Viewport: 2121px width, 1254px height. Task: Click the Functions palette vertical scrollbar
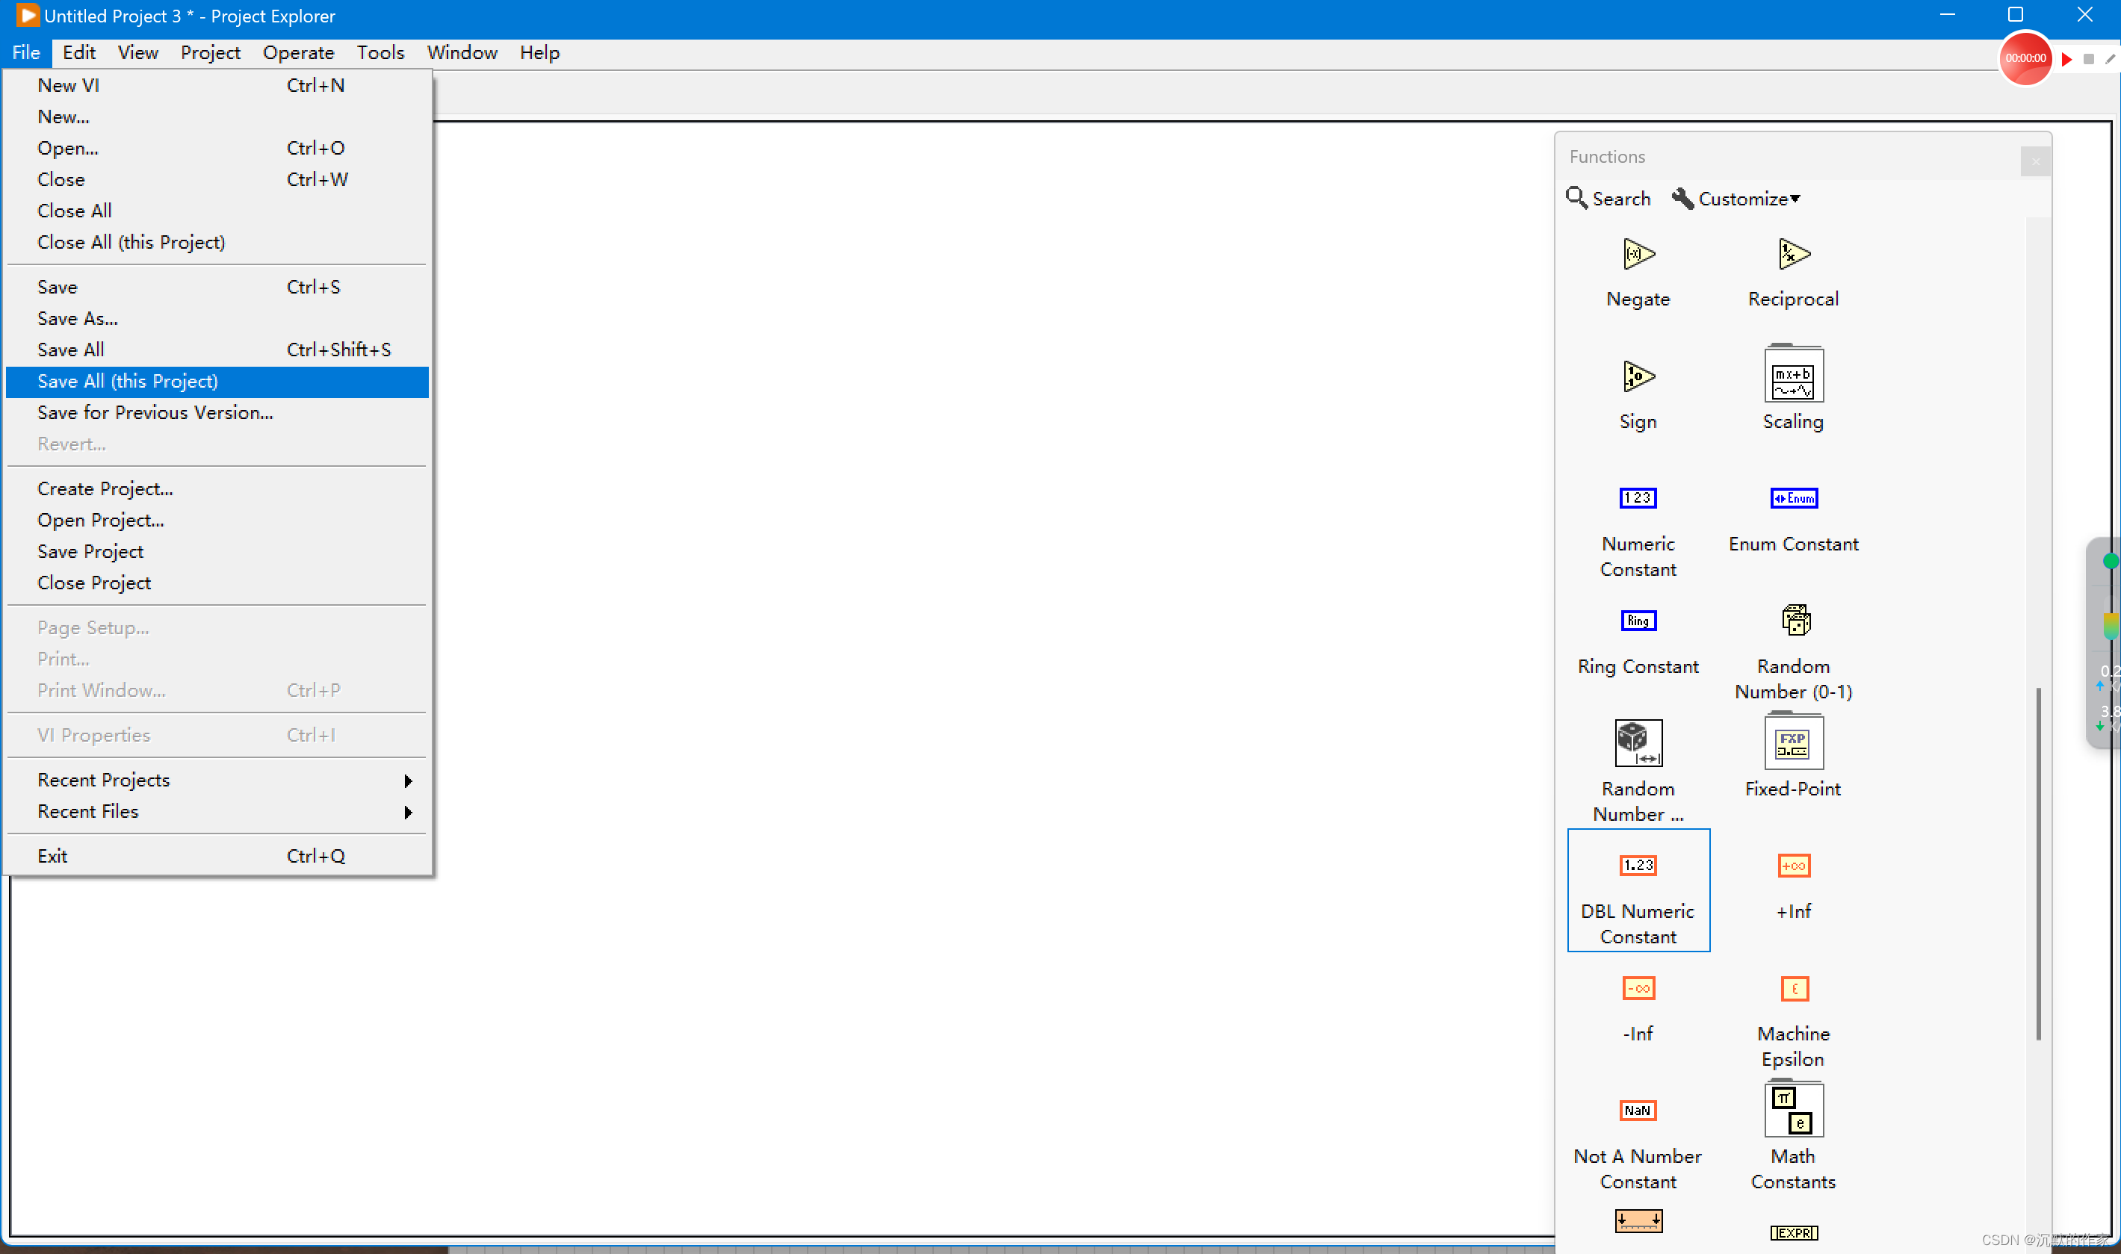(x=2038, y=863)
